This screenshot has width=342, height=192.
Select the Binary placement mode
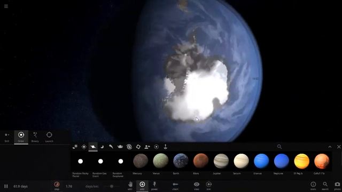[35, 137]
